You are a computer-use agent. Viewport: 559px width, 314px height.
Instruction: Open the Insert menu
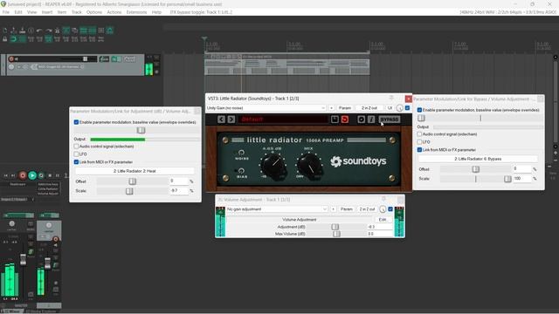47,12
